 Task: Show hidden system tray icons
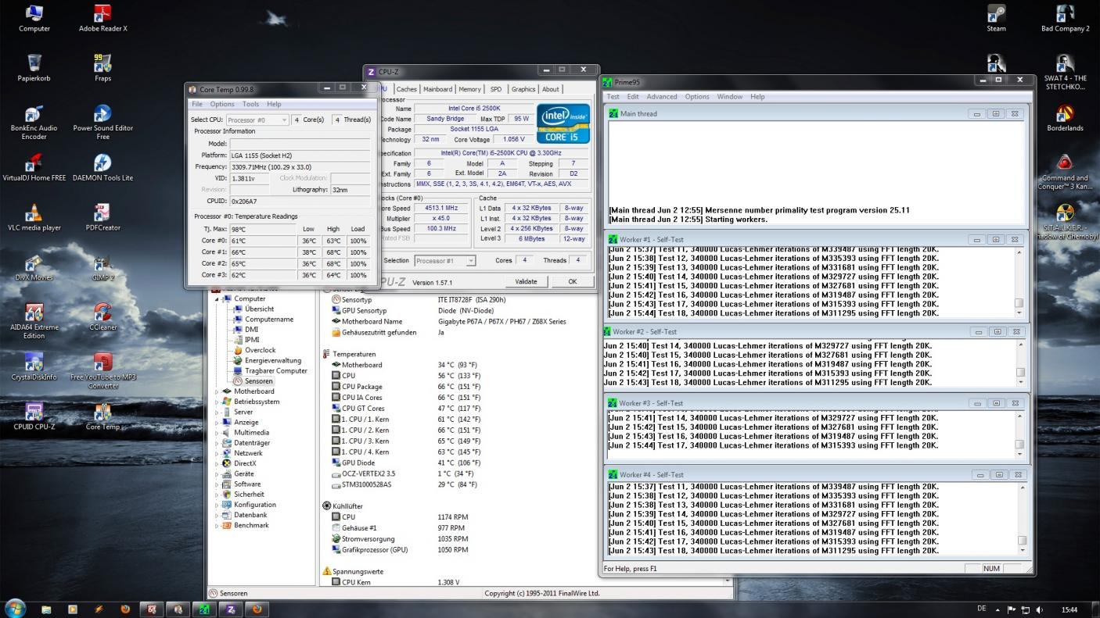click(997, 609)
